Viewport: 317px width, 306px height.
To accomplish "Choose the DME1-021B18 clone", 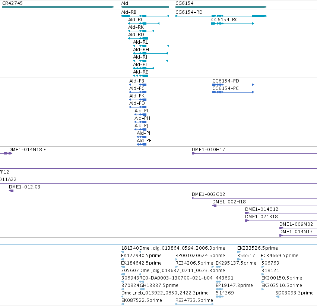I will (x=281, y=221).
